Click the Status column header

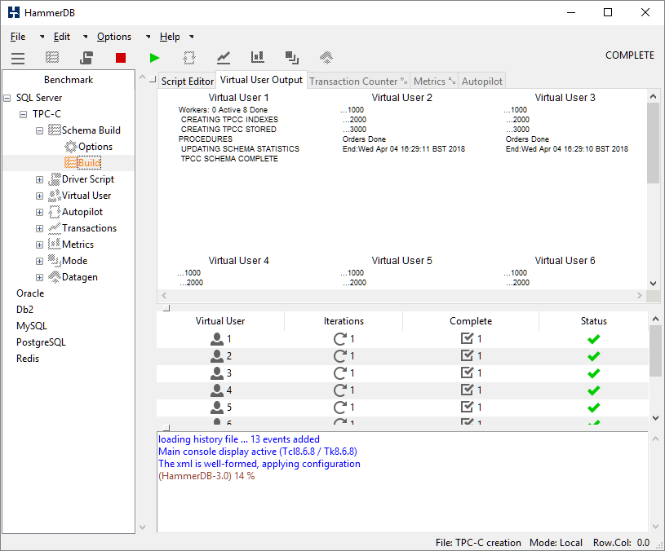pyautogui.click(x=593, y=321)
